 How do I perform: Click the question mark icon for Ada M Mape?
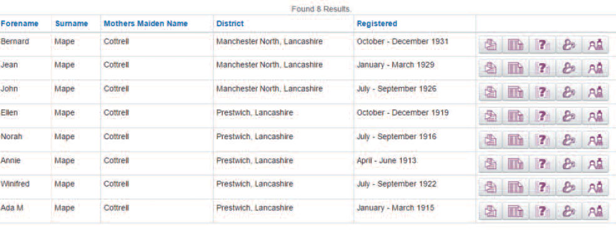click(x=542, y=212)
